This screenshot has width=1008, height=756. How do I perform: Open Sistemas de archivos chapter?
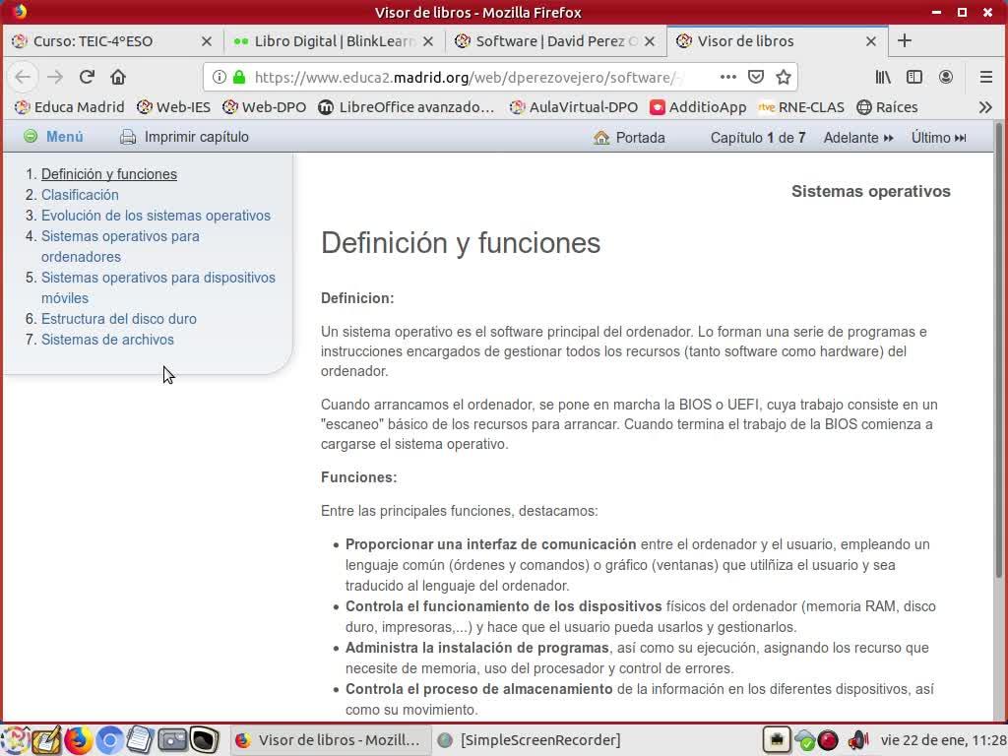click(x=107, y=340)
